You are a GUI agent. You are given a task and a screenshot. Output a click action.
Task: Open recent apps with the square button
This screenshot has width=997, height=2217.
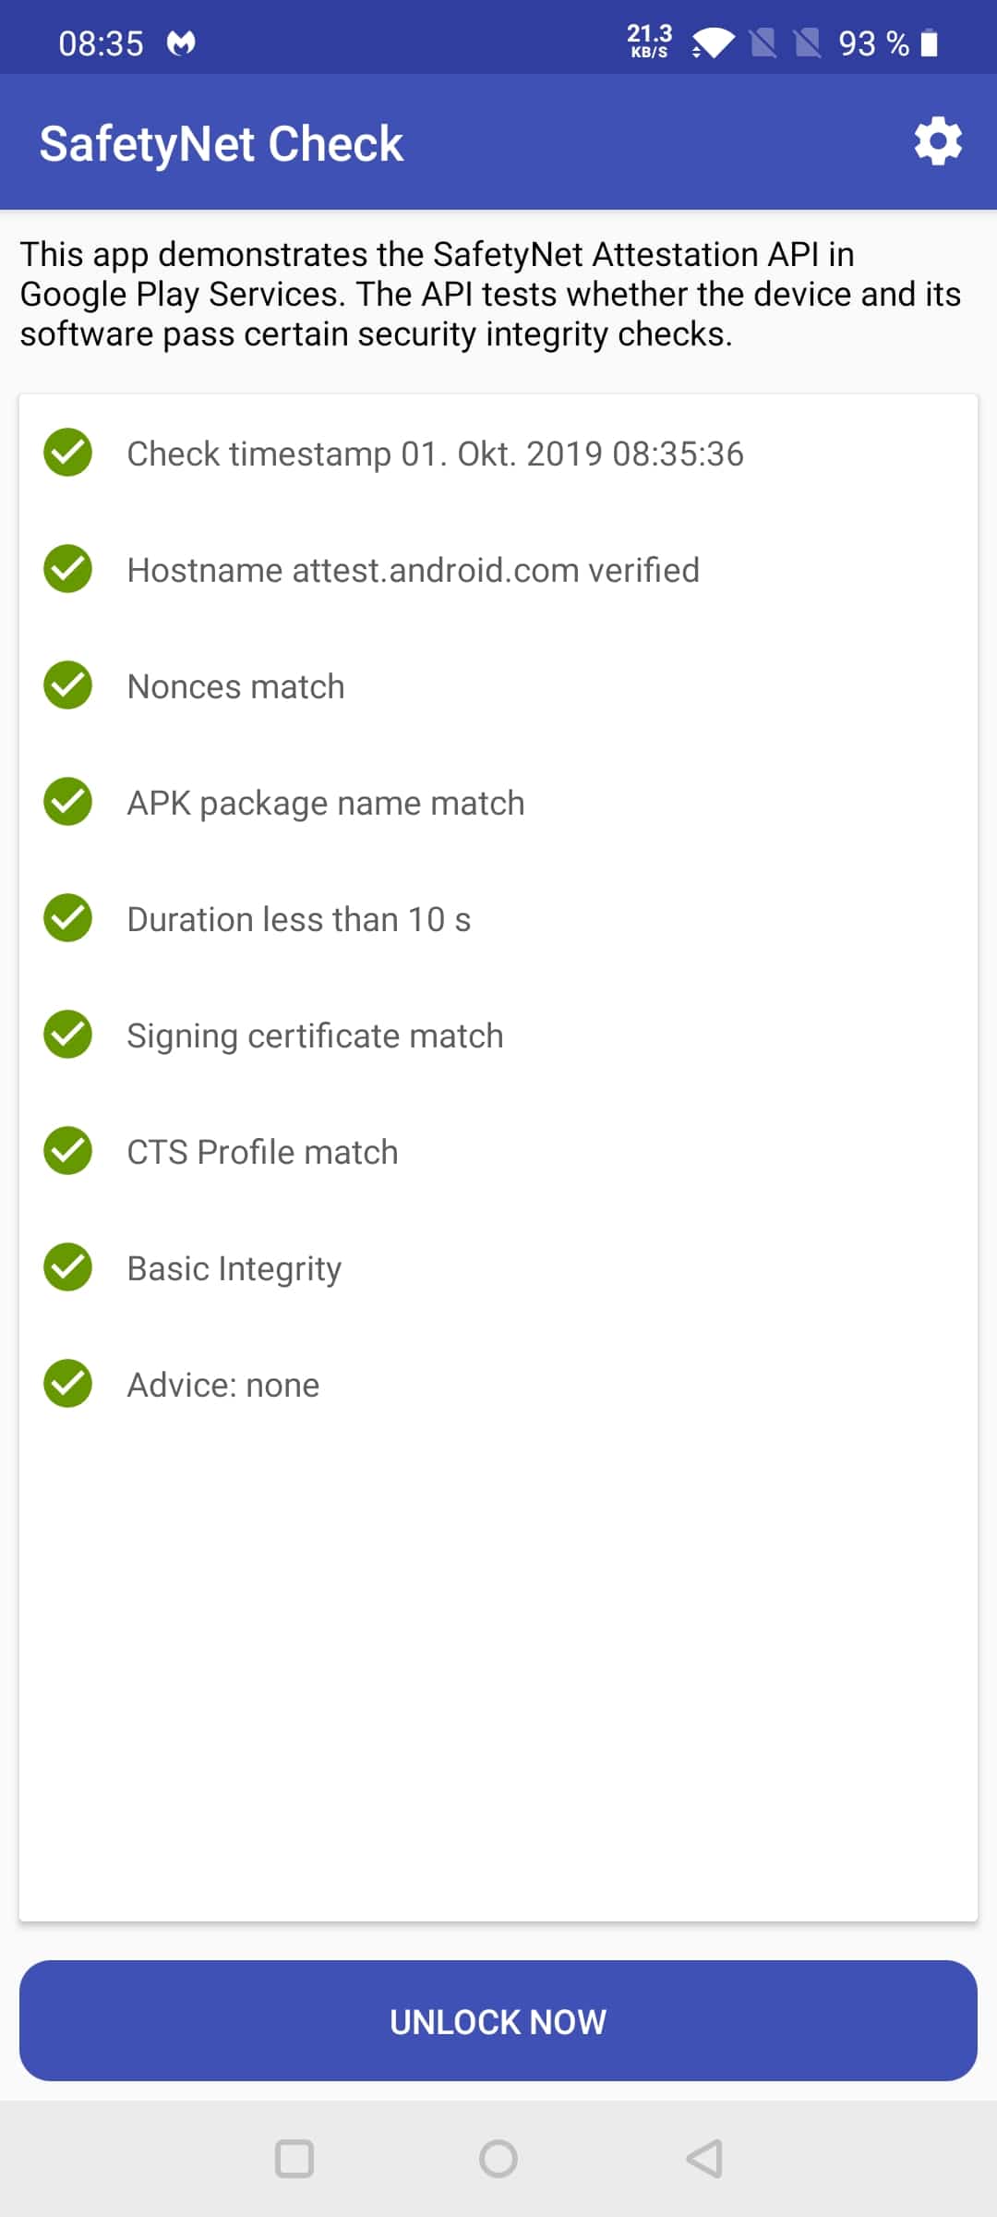coord(294,2159)
